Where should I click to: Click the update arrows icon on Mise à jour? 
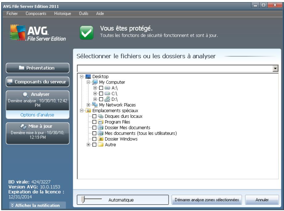(23, 126)
